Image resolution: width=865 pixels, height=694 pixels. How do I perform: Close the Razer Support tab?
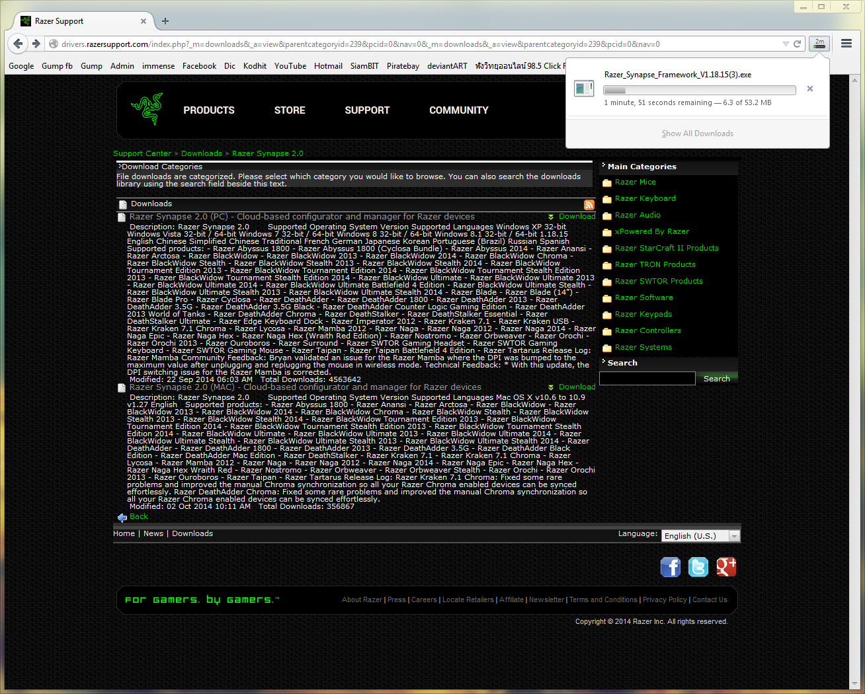point(144,21)
